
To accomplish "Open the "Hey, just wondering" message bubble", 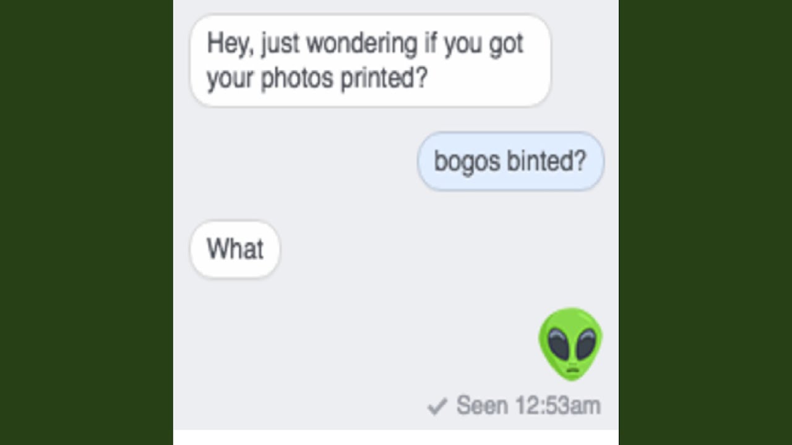I will tap(370, 61).
